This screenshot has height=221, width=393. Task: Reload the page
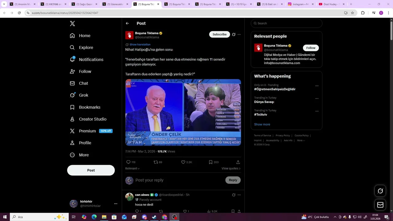pos(19,13)
